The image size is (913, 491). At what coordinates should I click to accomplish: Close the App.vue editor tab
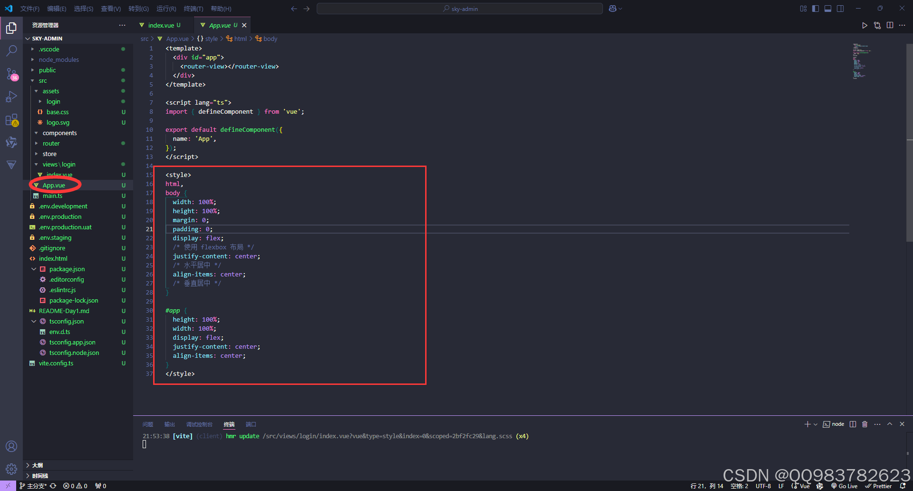(x=244, y=25)
